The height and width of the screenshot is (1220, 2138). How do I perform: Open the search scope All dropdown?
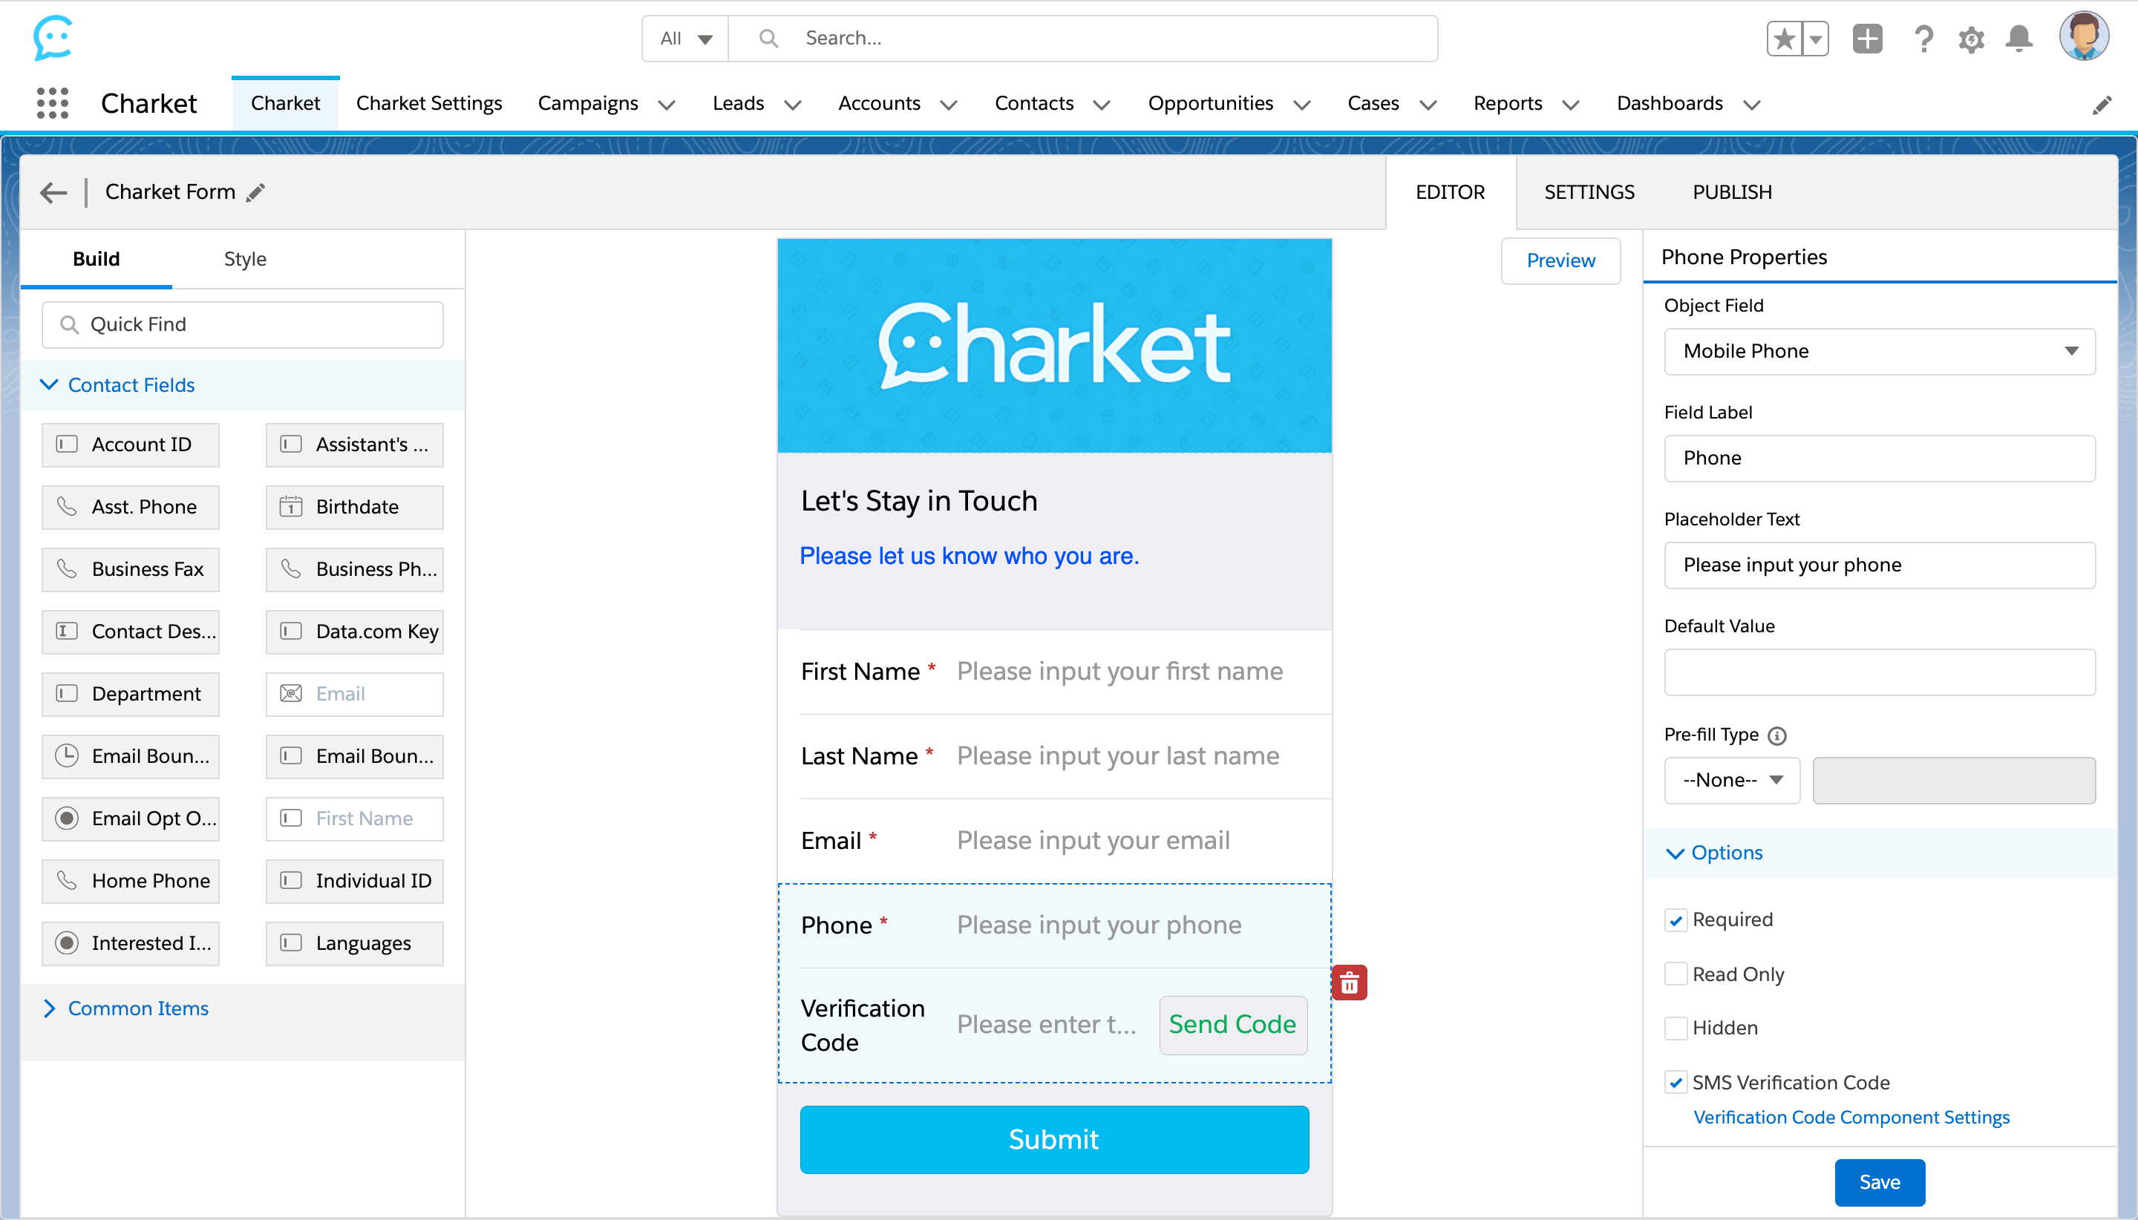coord(685,39)
